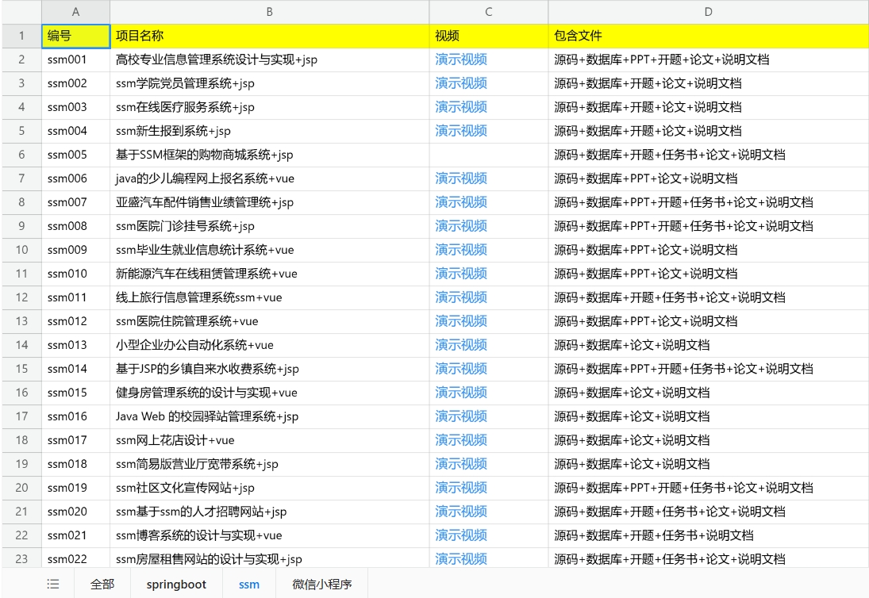Open 演示视频 link for ssm014
The height and width of the screenshot is (598, 869).
click(461, 369)
